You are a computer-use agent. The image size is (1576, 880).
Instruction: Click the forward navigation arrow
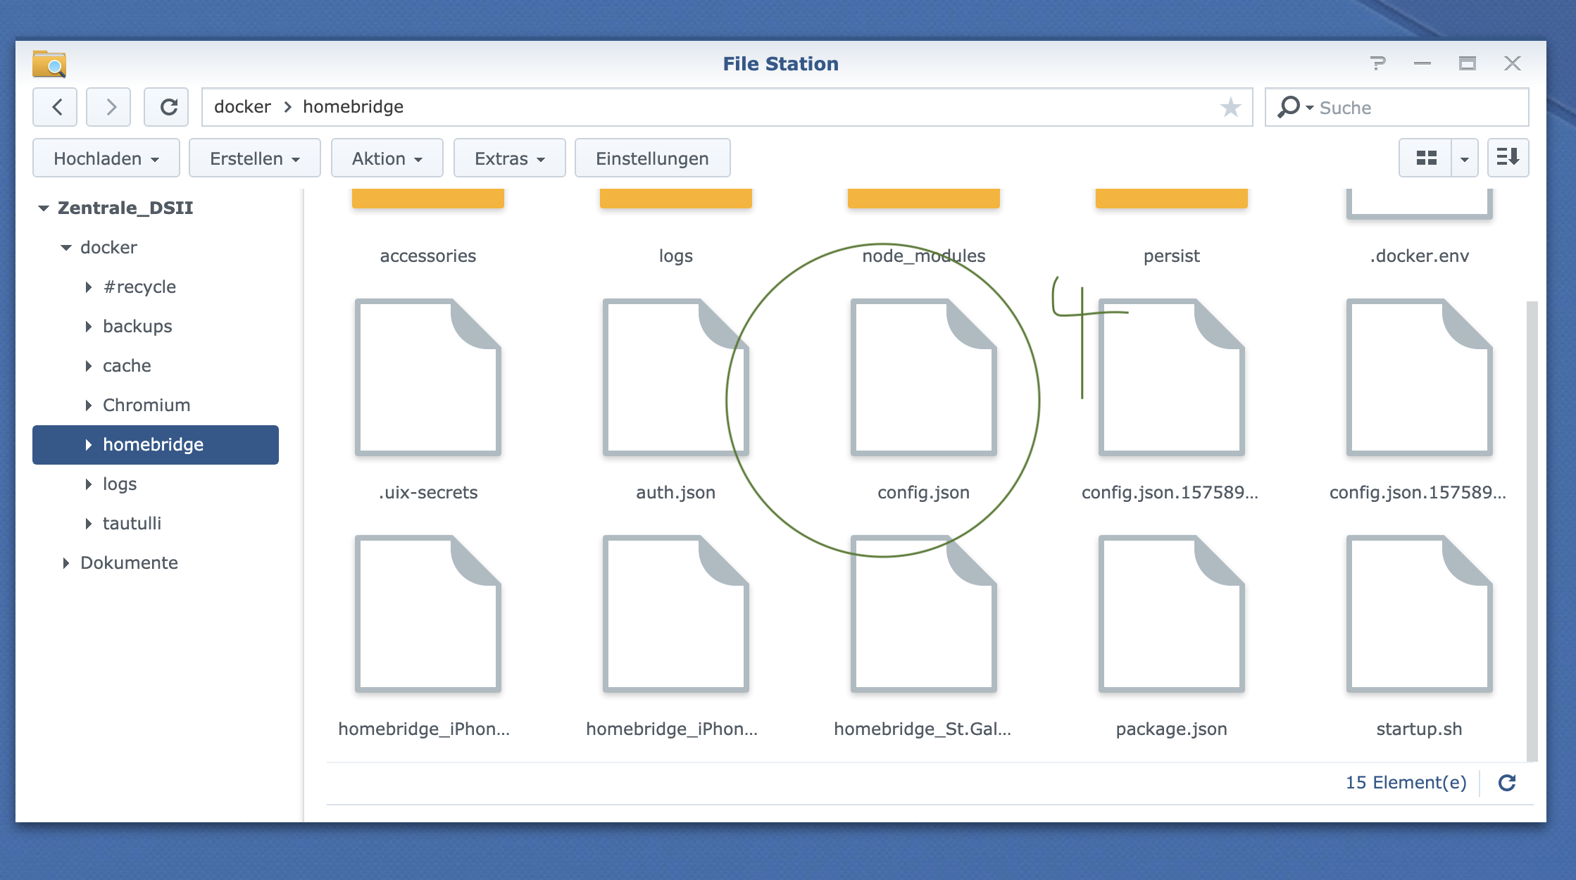pyautogui.click(x=109, y=107)
